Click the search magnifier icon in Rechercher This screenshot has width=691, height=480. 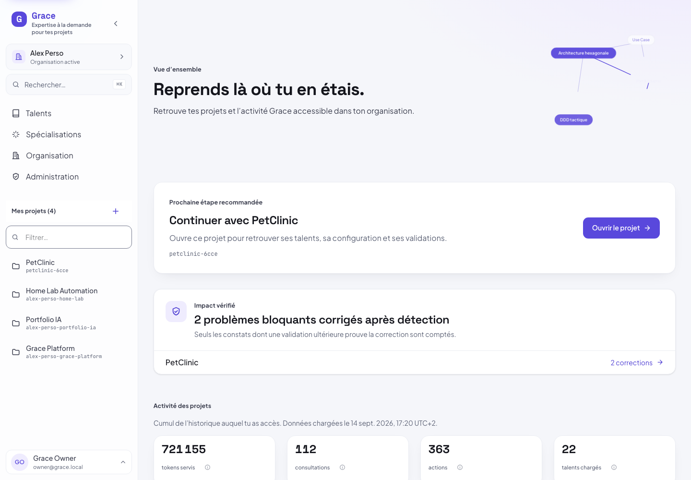16,84
